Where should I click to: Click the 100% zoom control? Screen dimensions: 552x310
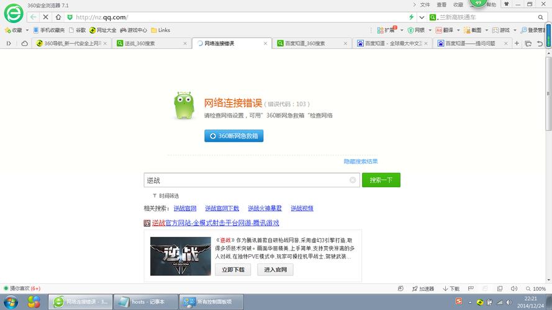pos(536,288)
